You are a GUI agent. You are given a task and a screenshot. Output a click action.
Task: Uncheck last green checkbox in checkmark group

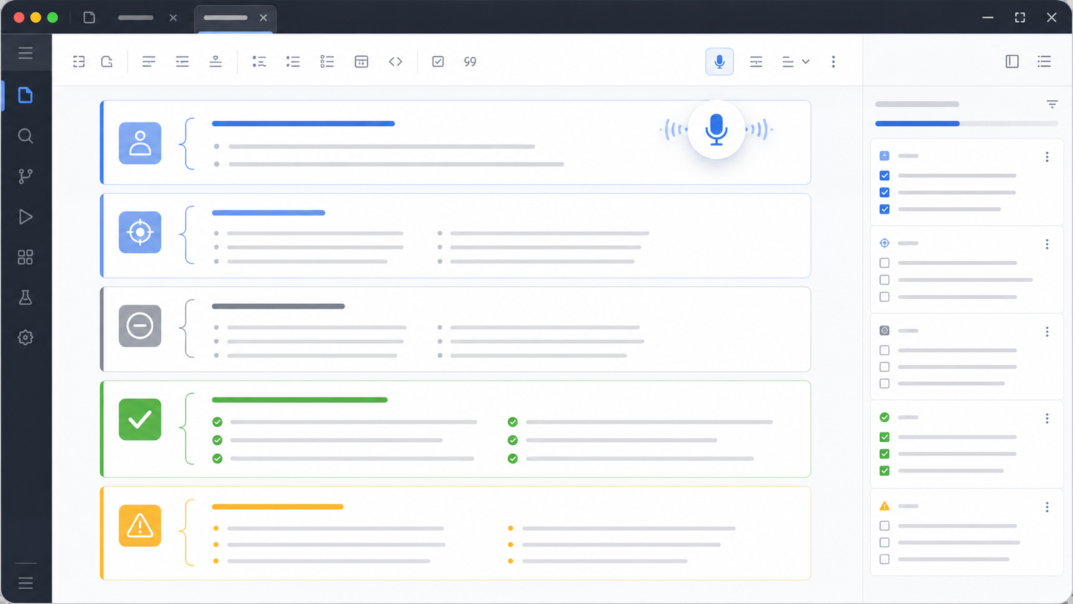(x=884, y=471)
